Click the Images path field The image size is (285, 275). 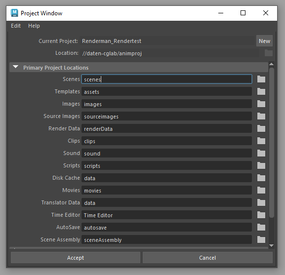(166, 104)
